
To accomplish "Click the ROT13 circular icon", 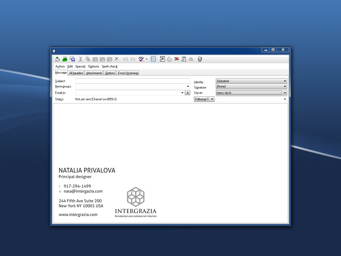I will point(169,59).
